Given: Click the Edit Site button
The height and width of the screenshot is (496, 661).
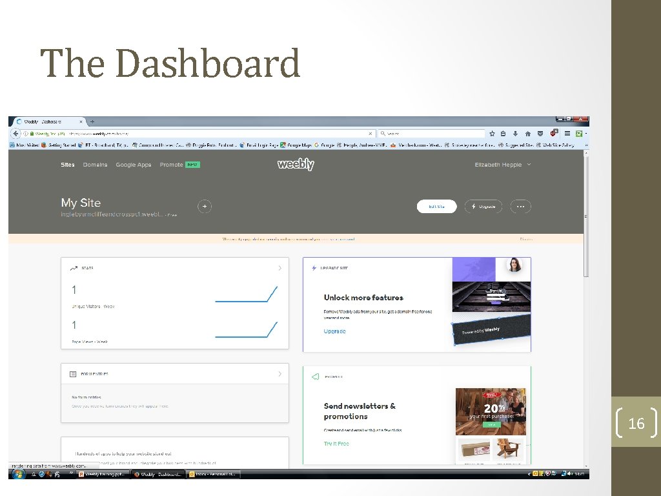Looking at the screenshot, I should click(437, 206).
